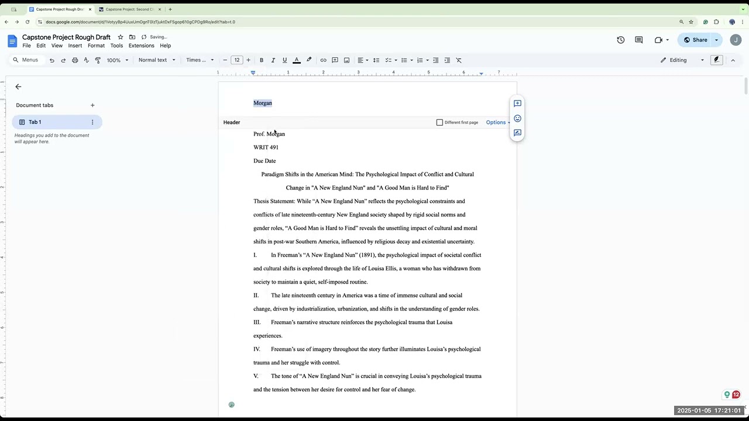Open the highlight color picker
Screen dimensions: 749x421
click(309, 60)
